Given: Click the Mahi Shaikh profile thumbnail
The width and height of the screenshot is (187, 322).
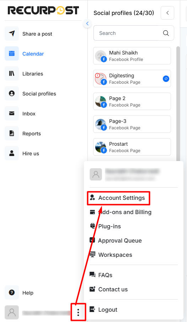Looking at the screenshot, I should coord(101,56).
